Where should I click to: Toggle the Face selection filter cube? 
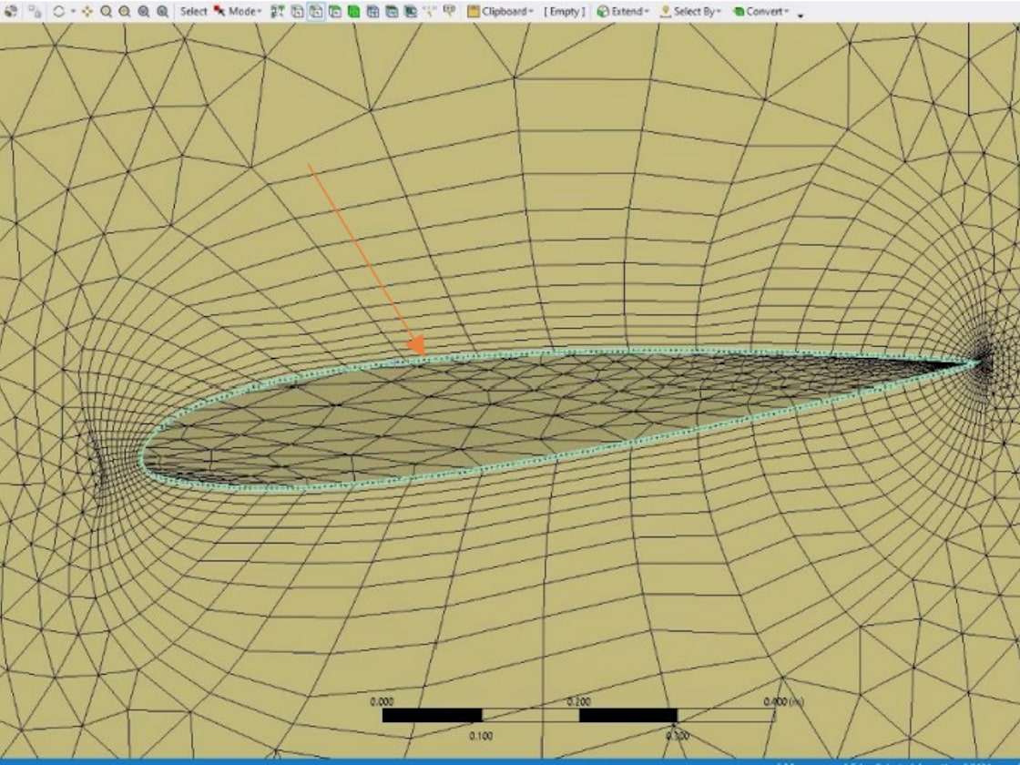tap(334, 12)
